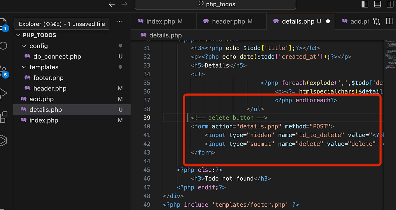396x210 pixels.
Task: Switch to the index.php tab
Action: tap(164, 21)
